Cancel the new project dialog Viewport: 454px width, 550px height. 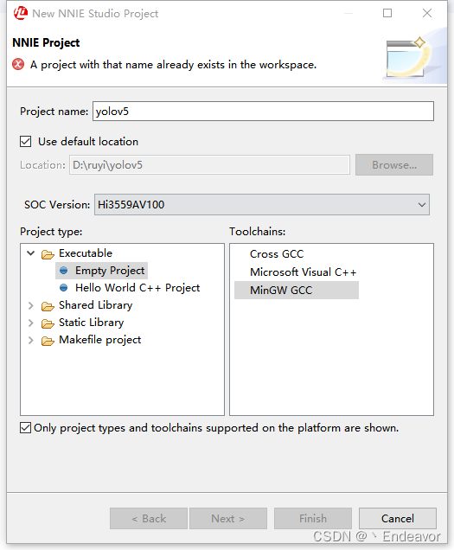pyautogui.click(x=398, y=518)
